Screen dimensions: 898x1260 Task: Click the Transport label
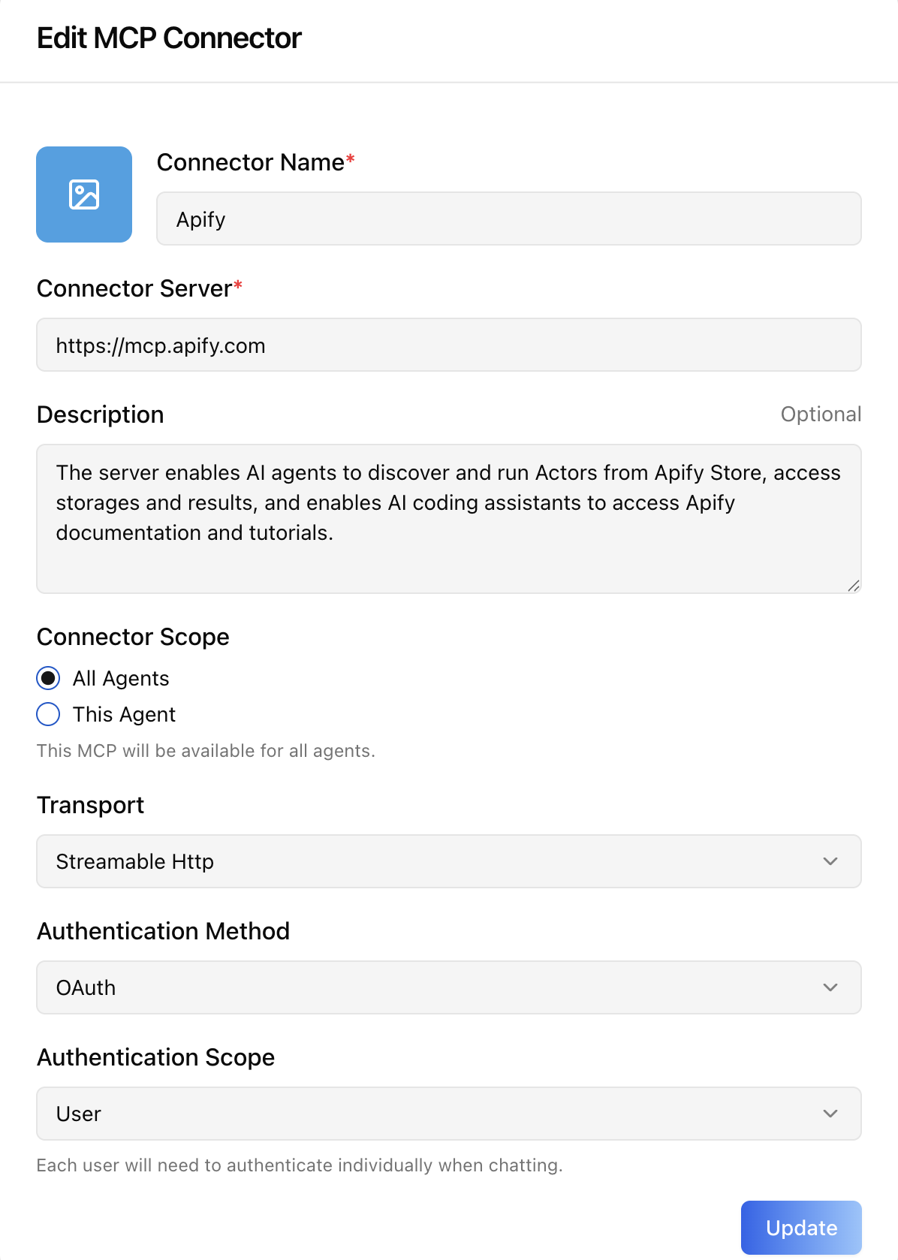click(90, 805)
